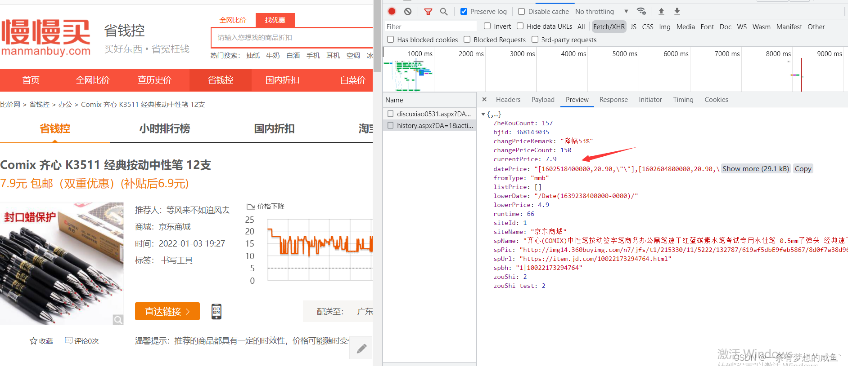This screenshot has width=848, height=366.
Task: Open the No throttling dropdown
Action: [601, 11]
